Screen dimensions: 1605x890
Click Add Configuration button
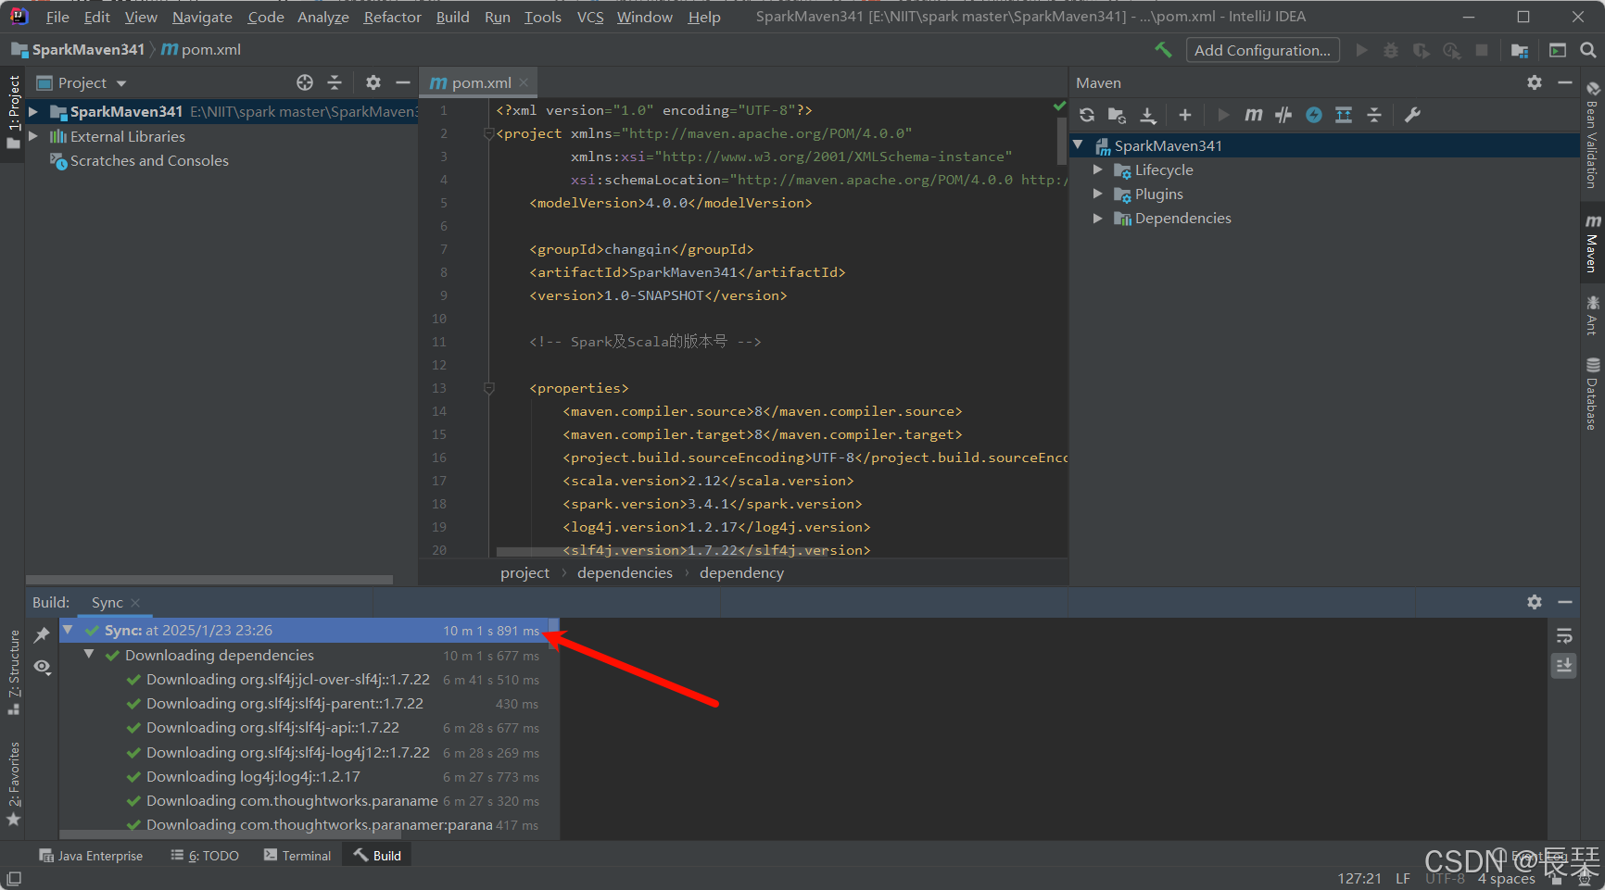[x=1262, y=49]
